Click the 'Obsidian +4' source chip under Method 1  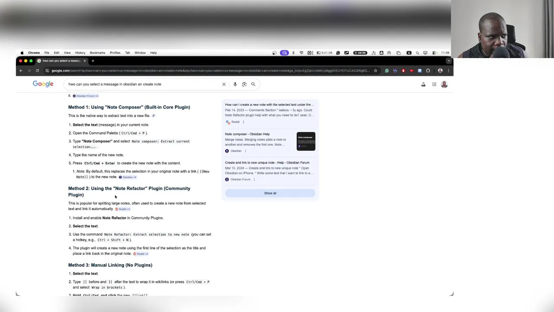[x=128, y=177]
